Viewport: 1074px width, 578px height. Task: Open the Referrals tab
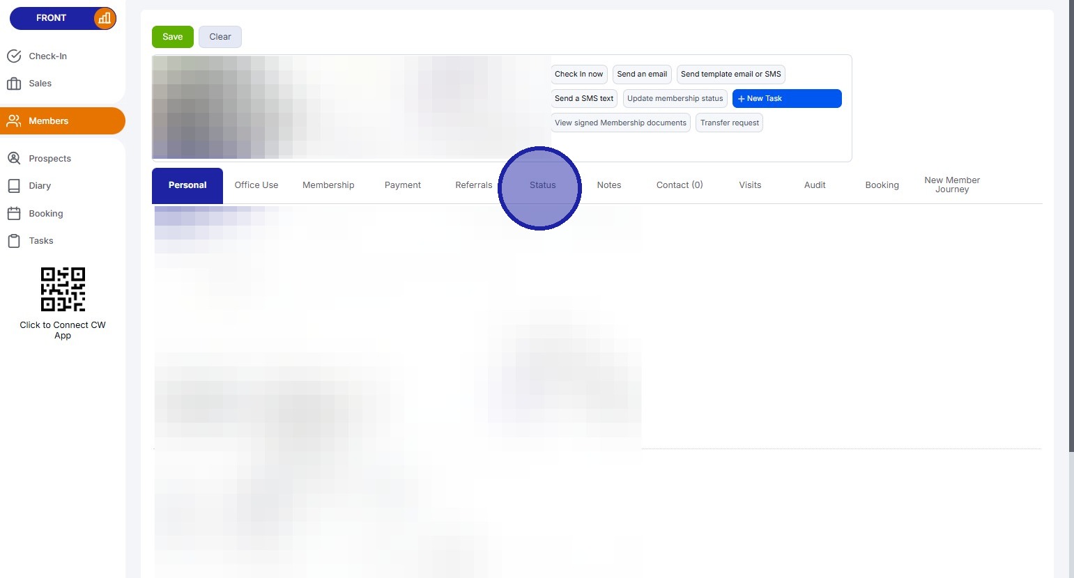(x=474, y=185)
